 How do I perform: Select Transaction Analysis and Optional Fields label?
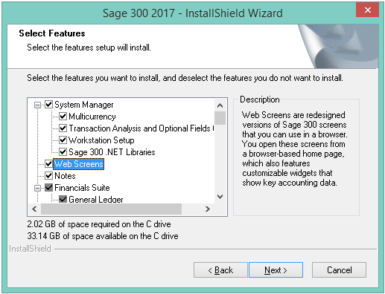(x=141, y=128)
